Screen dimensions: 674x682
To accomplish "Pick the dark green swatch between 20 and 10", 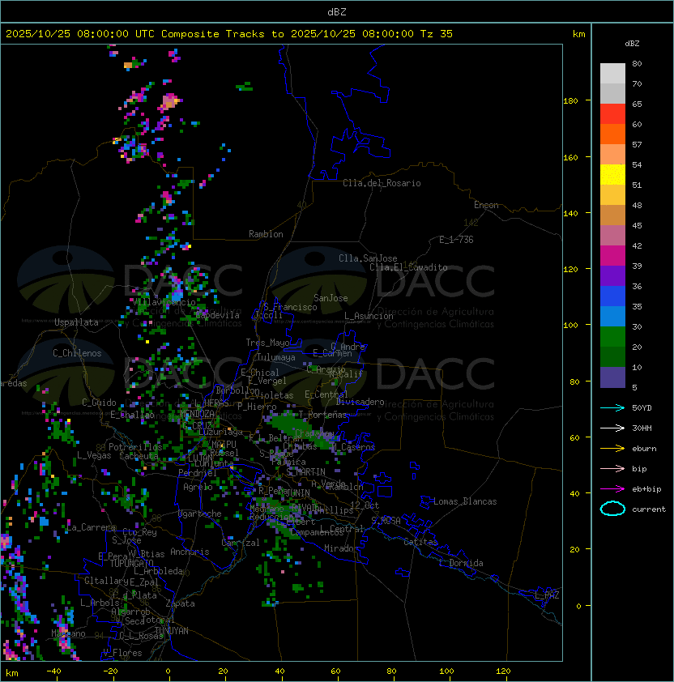I will click(x=612, y=356).
